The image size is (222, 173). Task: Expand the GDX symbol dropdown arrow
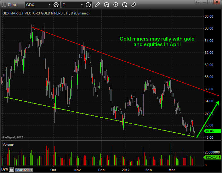pyautogui.click(x=49, y=5)
